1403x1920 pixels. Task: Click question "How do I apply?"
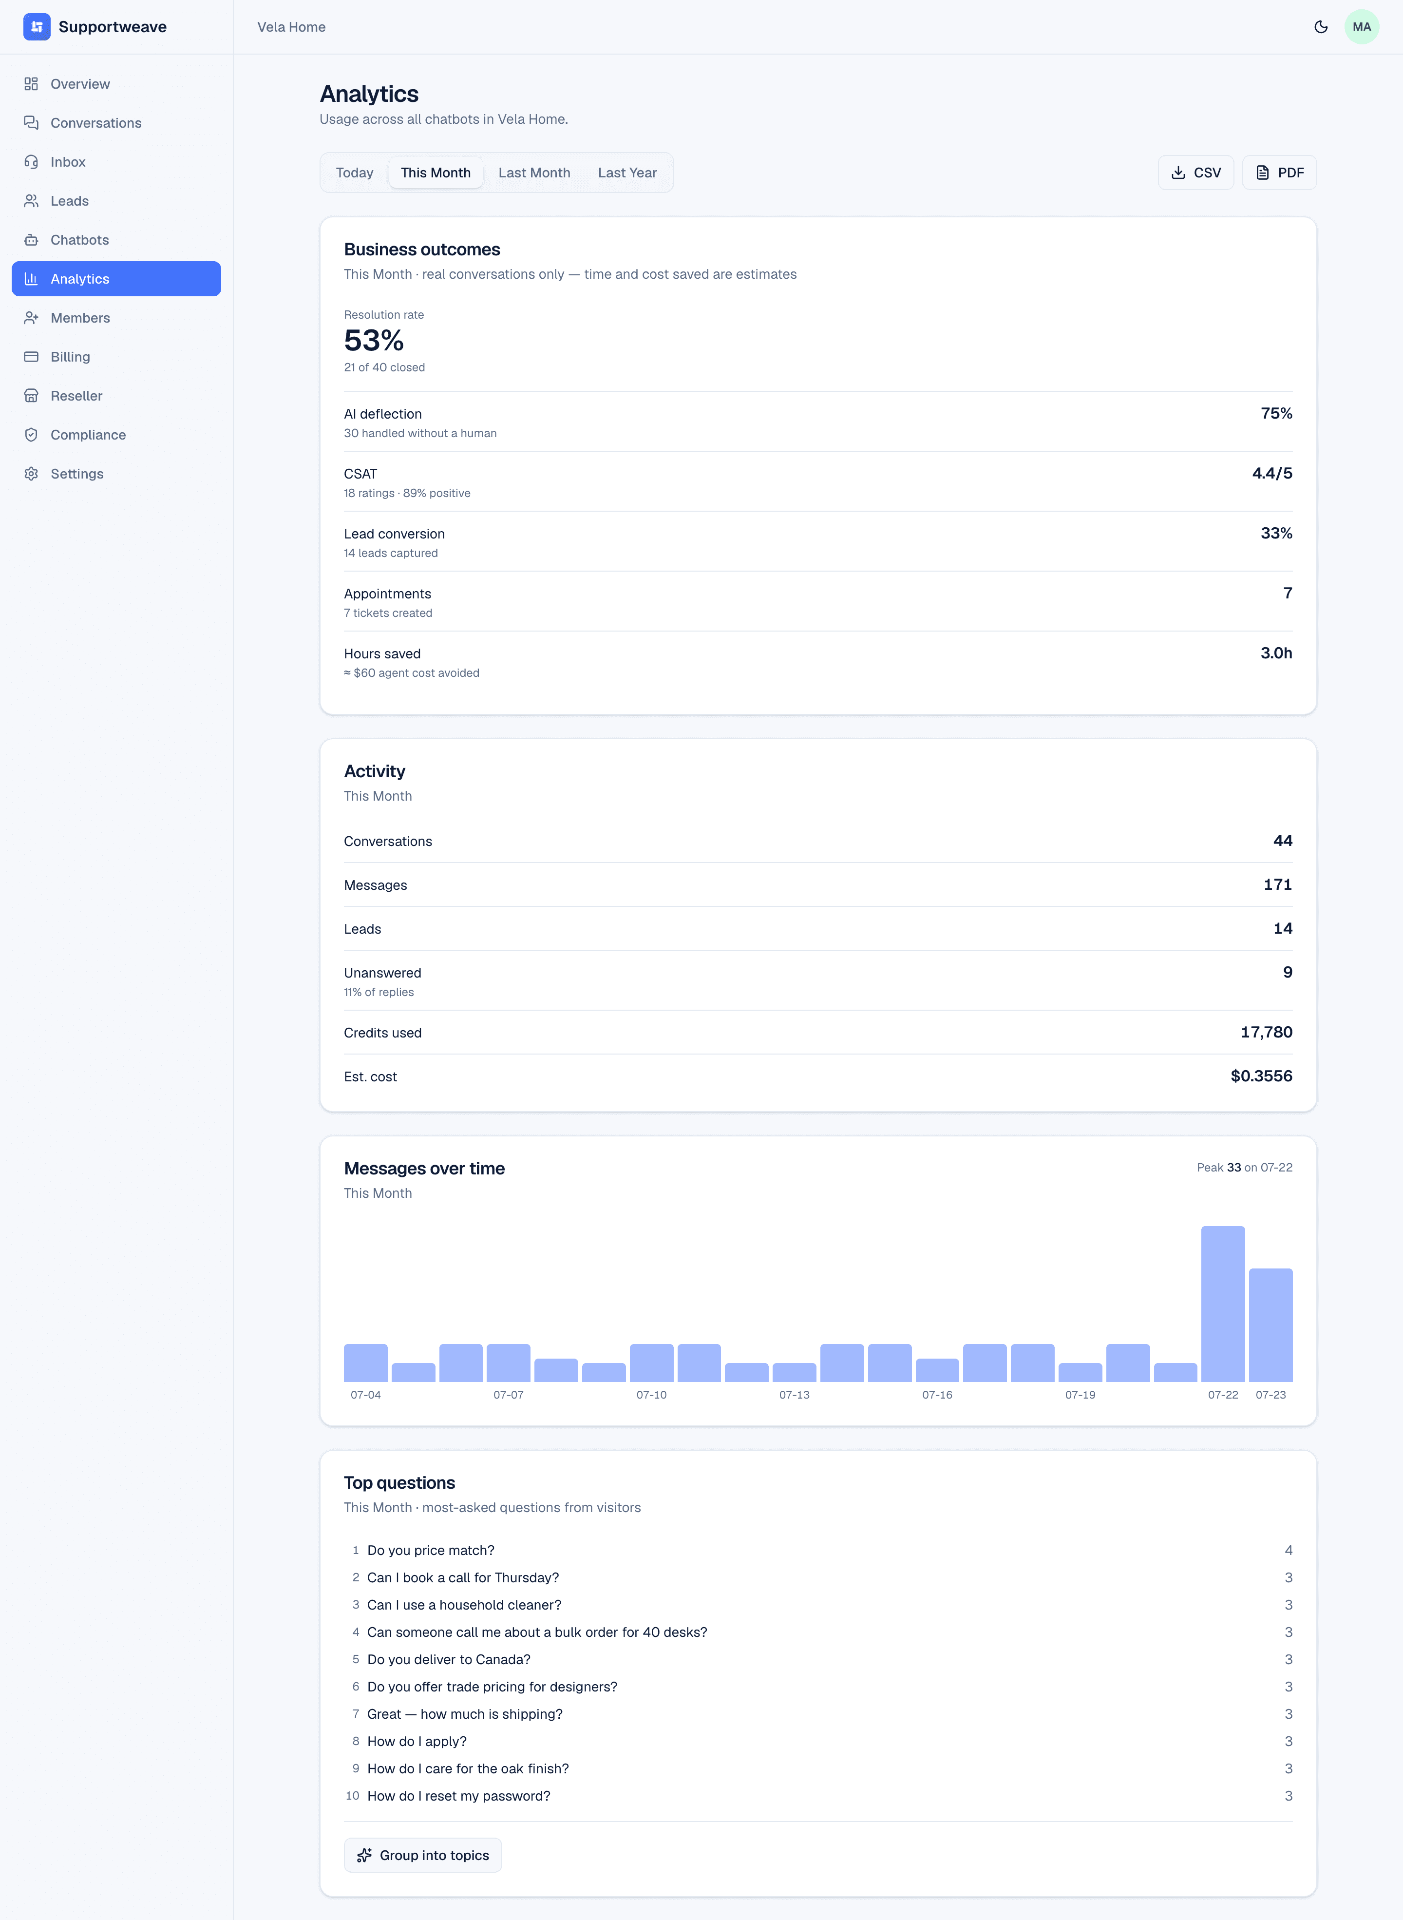(x=417, y=1742)
